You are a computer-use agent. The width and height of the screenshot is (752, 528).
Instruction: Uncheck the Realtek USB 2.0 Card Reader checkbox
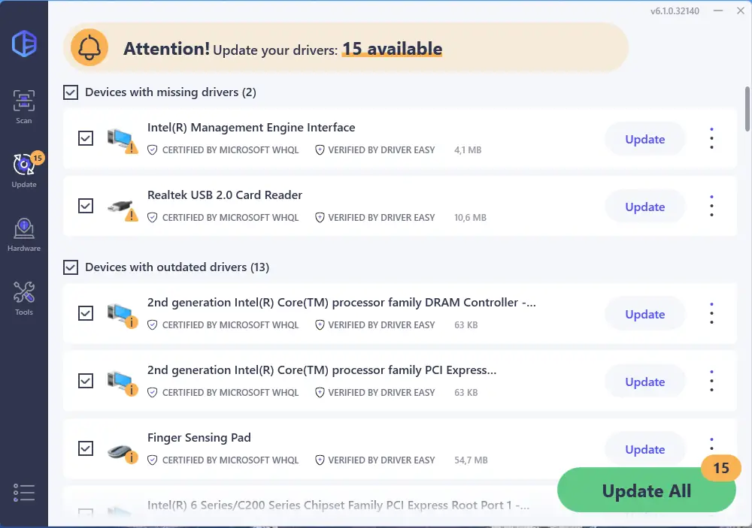click(86, 206)
